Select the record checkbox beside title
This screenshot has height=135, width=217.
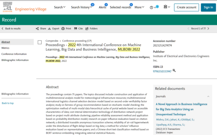(x=40, y=42)
